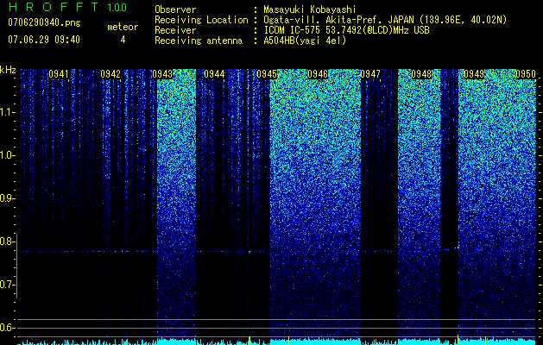
Task: Select the ICOM IC-575 53.7492 MHz receiver text
Action: click(x=346, y=30)
